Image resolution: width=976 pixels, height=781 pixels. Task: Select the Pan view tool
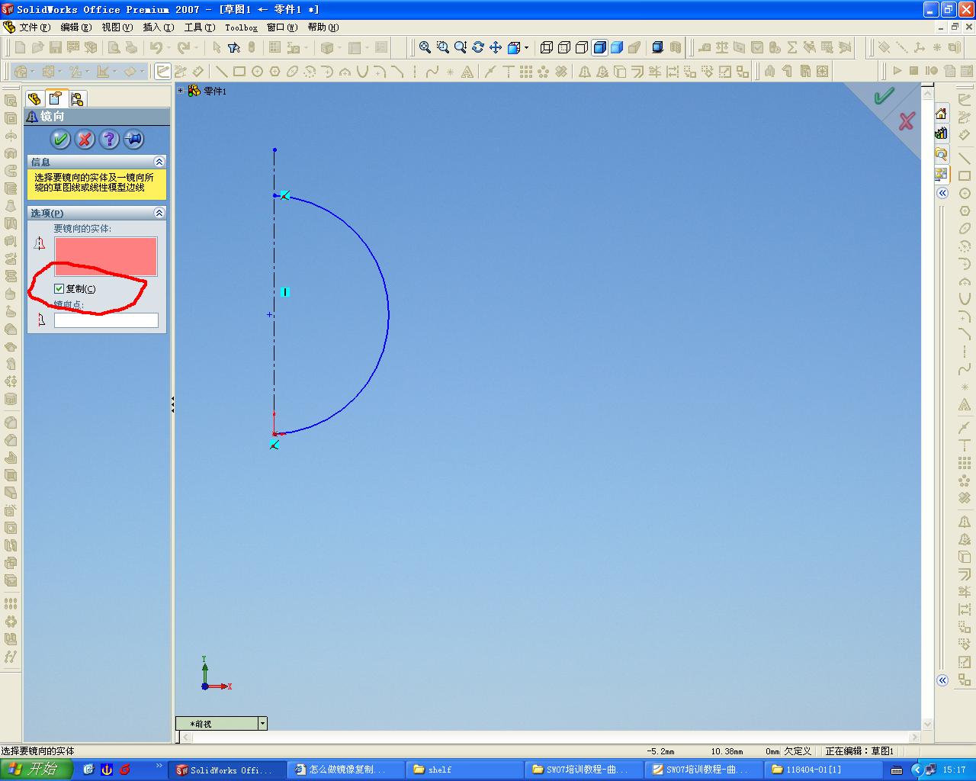pyautogui.click(x=496, y=47)
